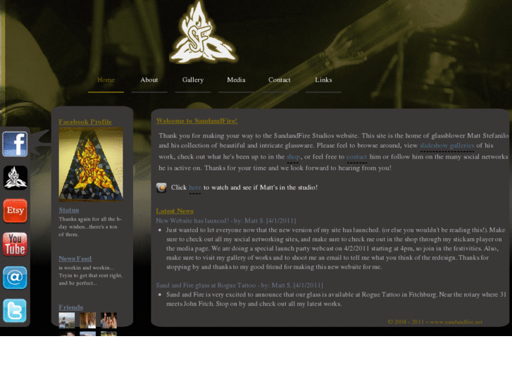
Task: Click the stained-glass flame profile picture
Action: (x=91, y=164)
